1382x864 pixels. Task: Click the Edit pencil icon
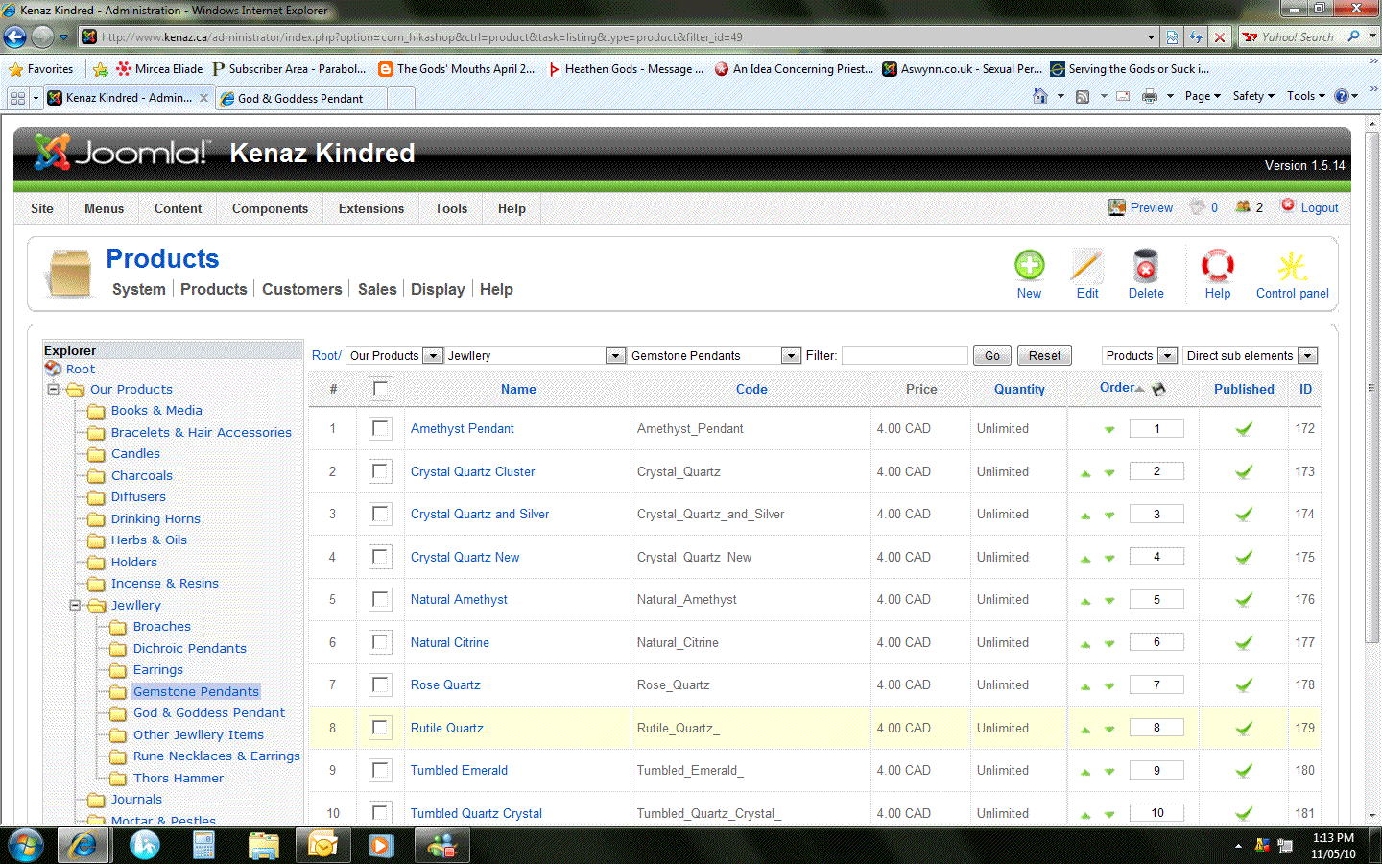point(1087,266)
